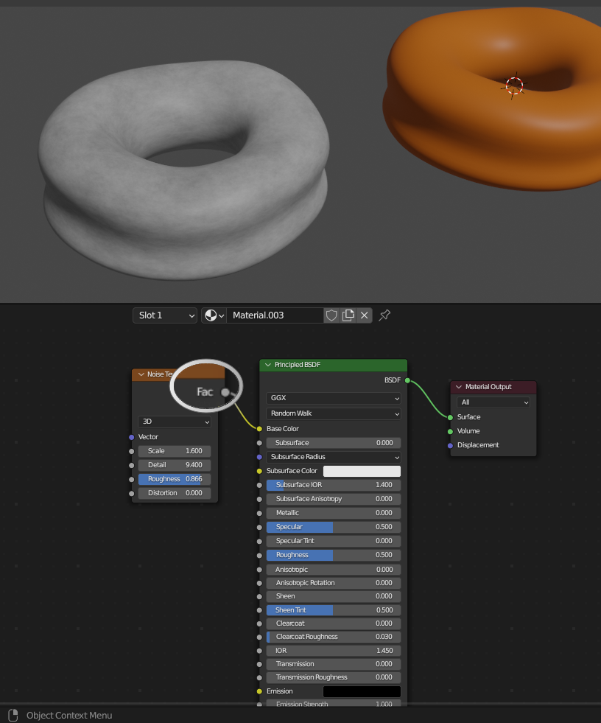
Task: Toggle the pin node tree icon
Action: (384, 315)
